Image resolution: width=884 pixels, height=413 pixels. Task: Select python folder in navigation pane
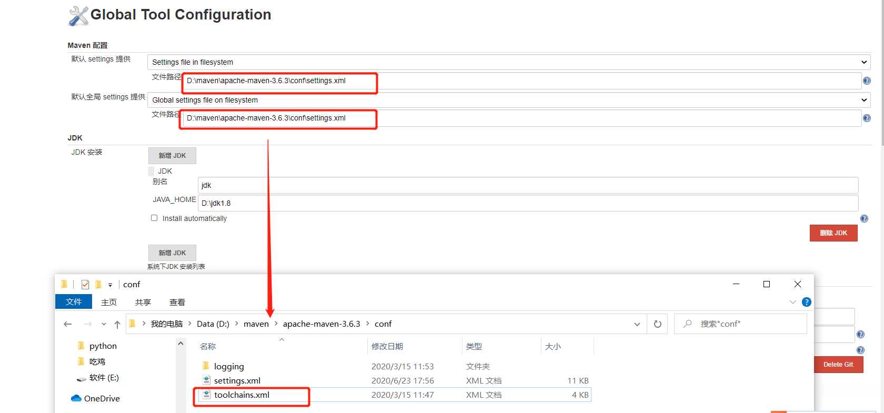point(103,346)
